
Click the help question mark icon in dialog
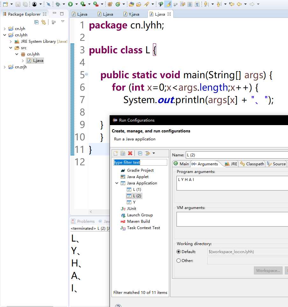pos(118,306)
